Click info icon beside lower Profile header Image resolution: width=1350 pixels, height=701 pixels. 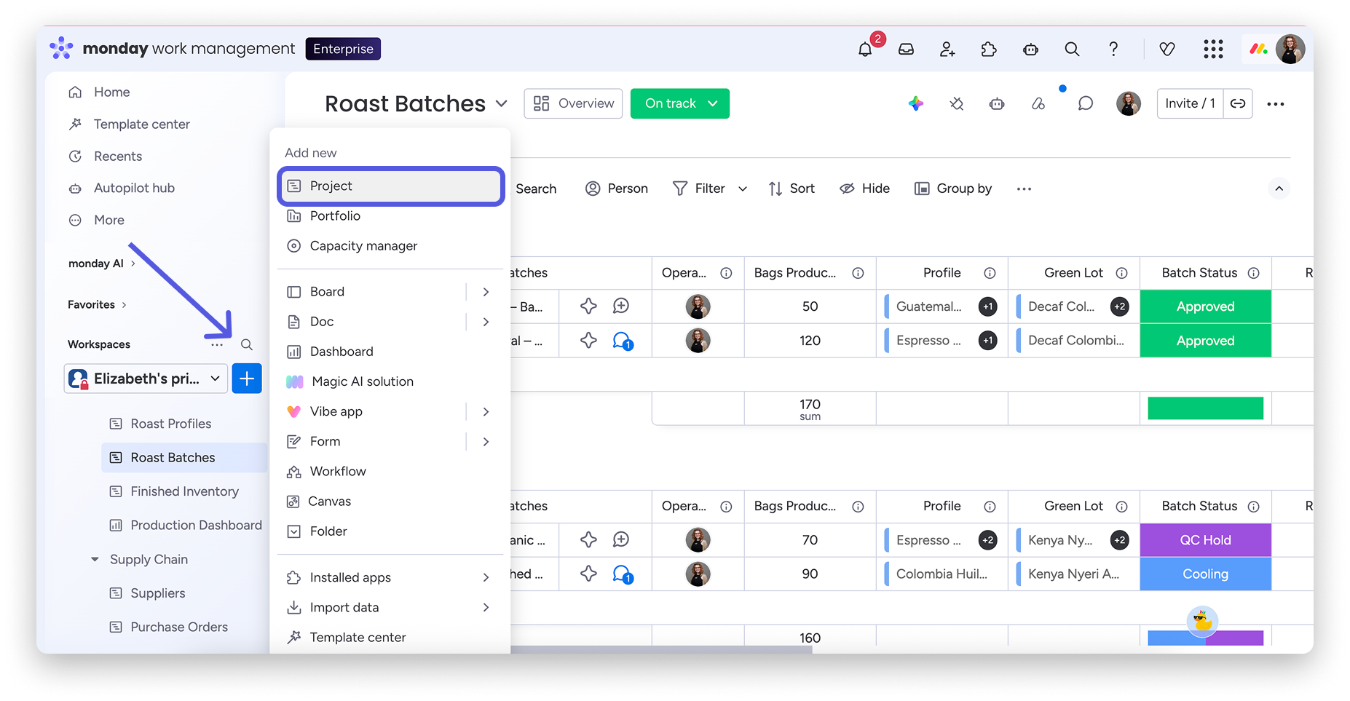(x=990, y=507)
